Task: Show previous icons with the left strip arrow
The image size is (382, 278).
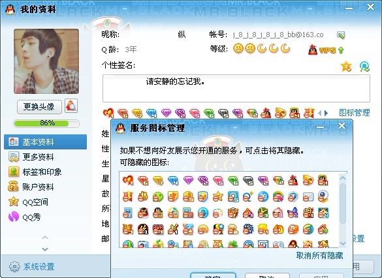Action: (x=320, y=113)
